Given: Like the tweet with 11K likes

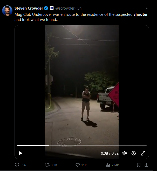Looking at the screenshot, I should pos(81,165).
